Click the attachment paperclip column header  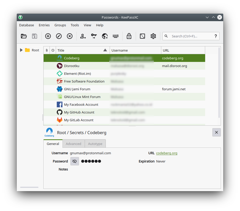coord(47,50)
